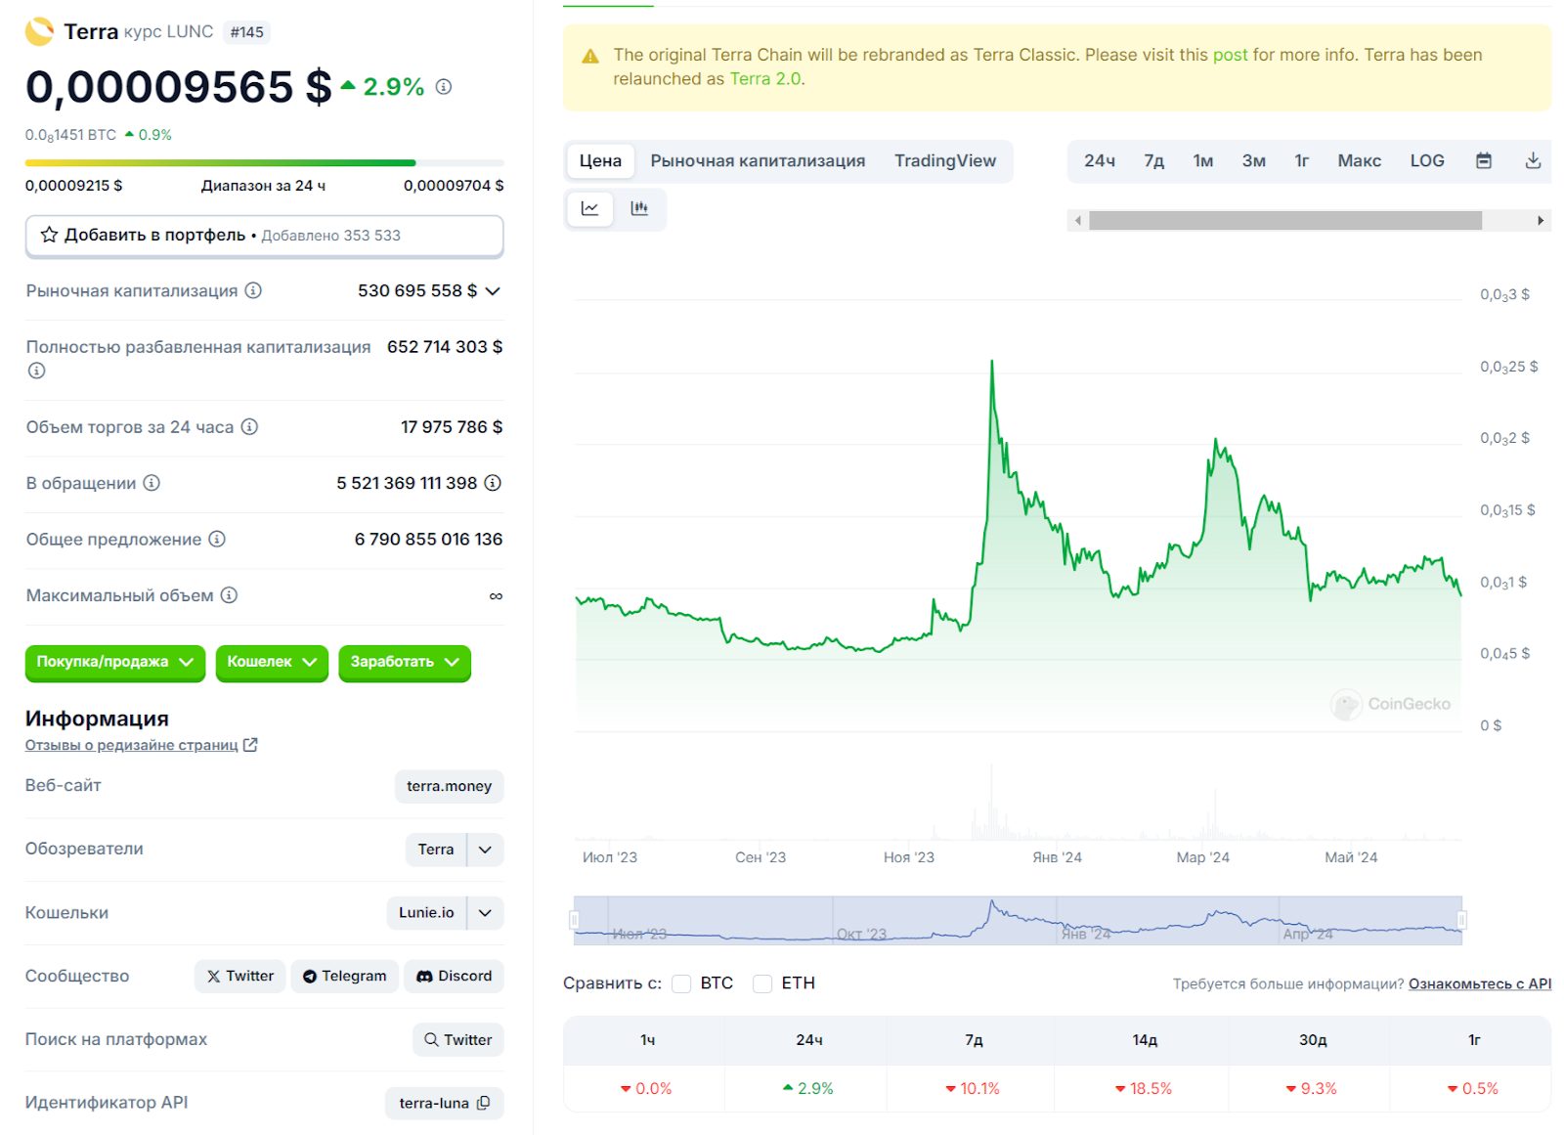Viewport: 1564px width, 1135px height.
Task: Select the 3м time range
Action: click(x=1254, y=160)
